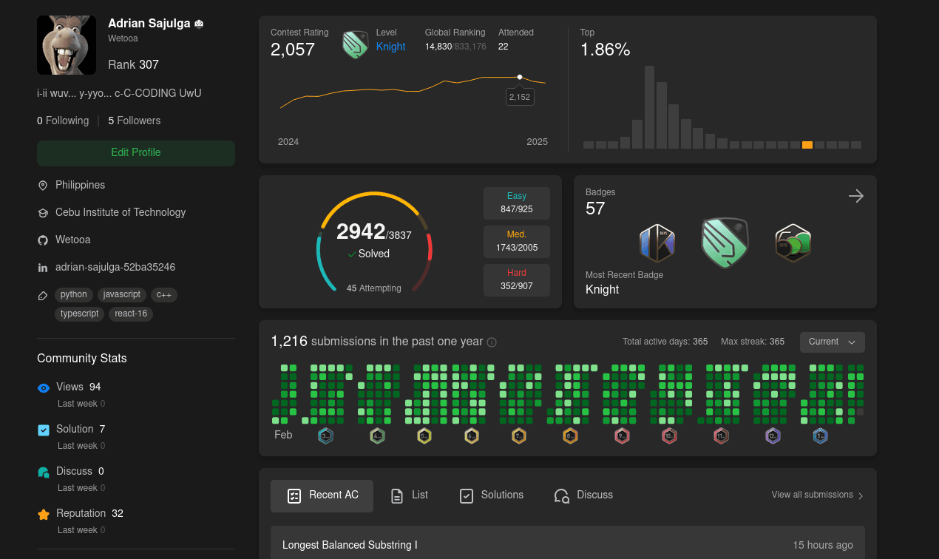Click the Knight level badge icon
The width and height of the screenshot is (939, 559).
tap(356, 45)
